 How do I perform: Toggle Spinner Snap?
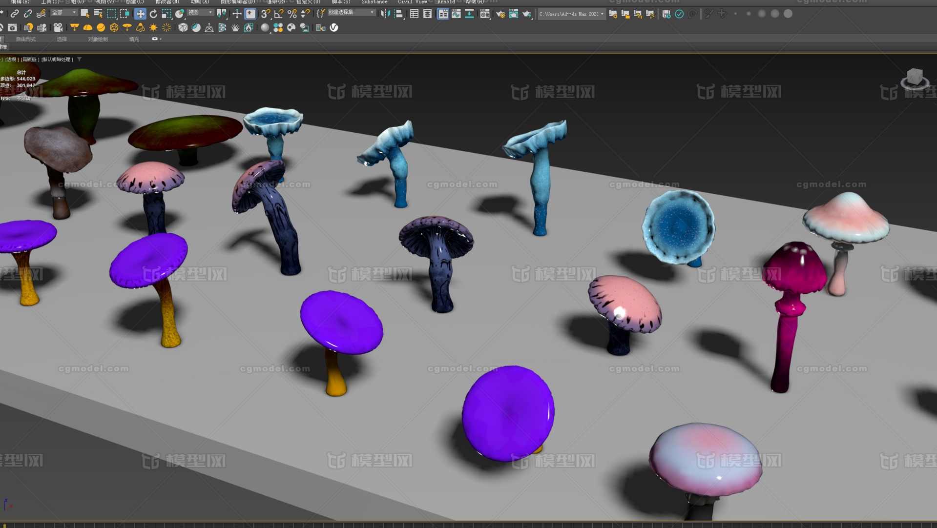point(305,14)
